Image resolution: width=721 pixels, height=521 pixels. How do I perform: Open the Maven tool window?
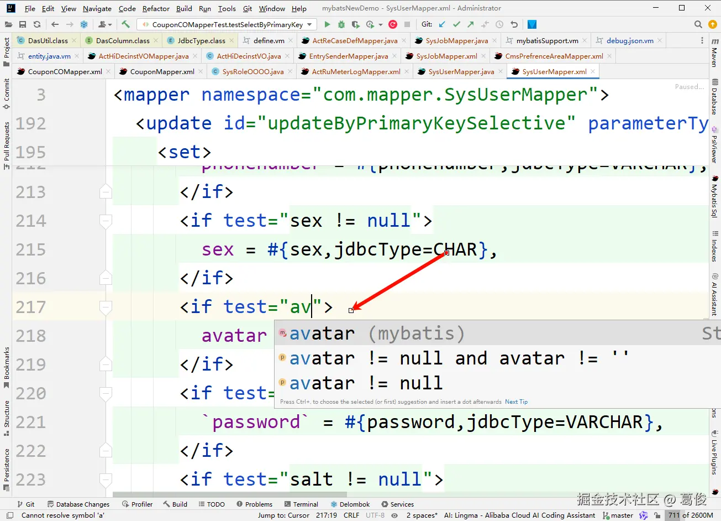click(715, 52)
